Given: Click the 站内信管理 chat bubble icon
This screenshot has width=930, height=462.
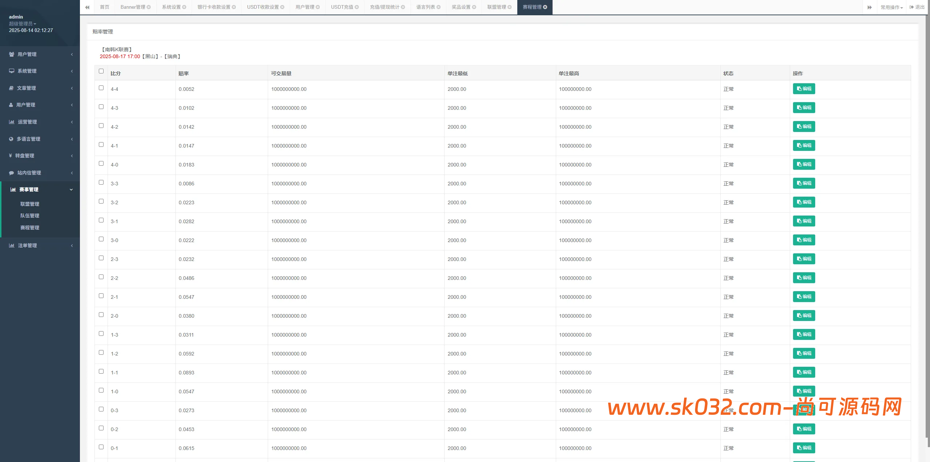Looking at the screenshot, I should 12,173.
